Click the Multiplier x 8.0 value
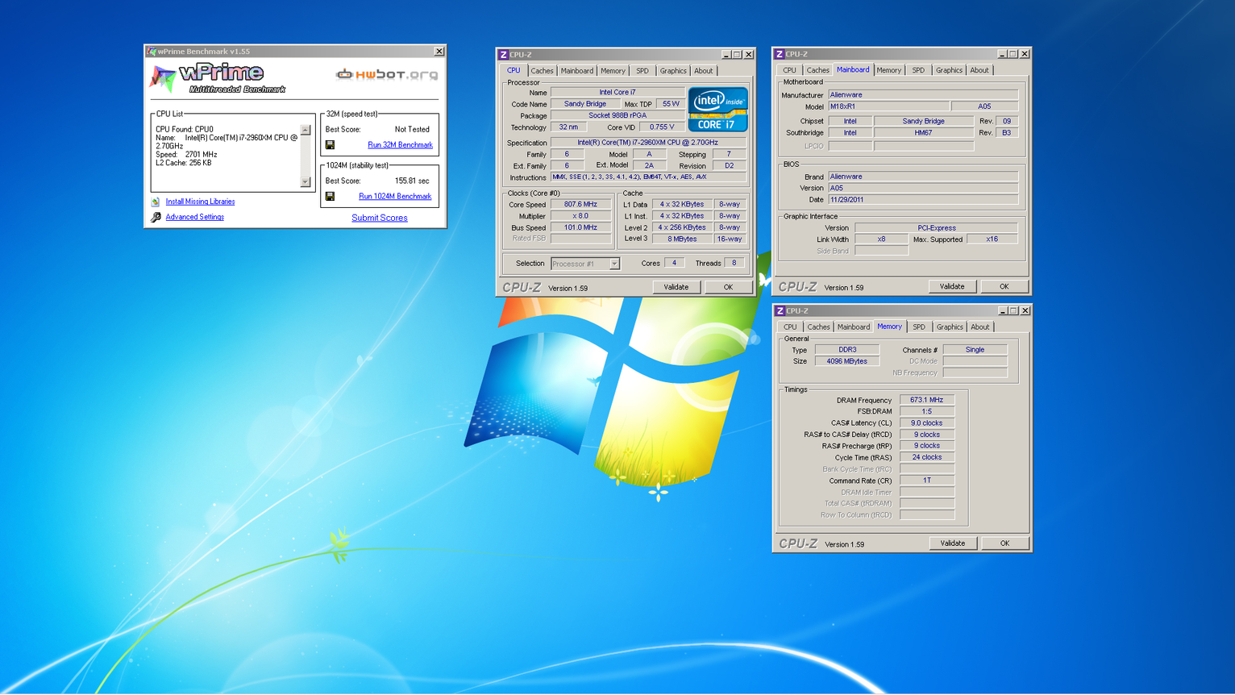The width and height of the screenshot is (1235, 695). pos(580,216)
